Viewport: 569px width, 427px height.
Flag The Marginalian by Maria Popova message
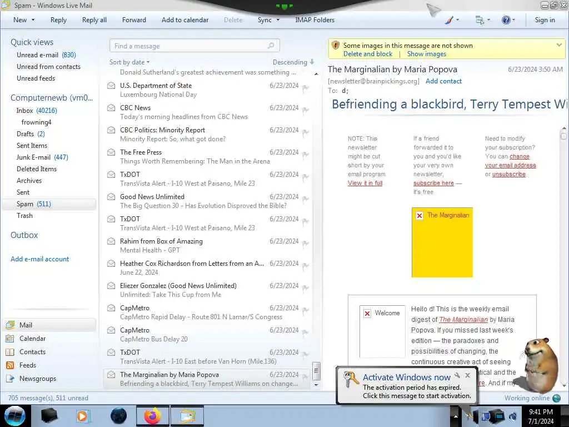[306, 377]
